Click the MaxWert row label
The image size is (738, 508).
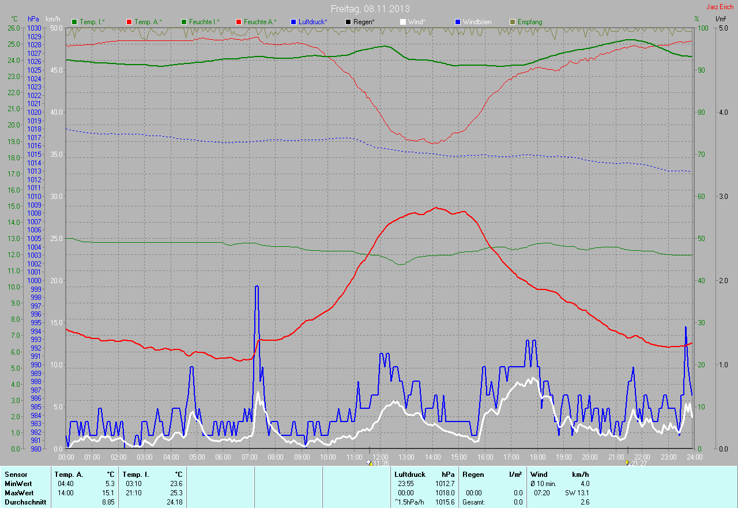(x=18, y=493)
